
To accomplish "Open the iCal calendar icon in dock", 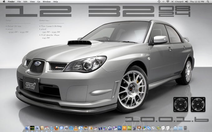I will click(x=47, y=128).
